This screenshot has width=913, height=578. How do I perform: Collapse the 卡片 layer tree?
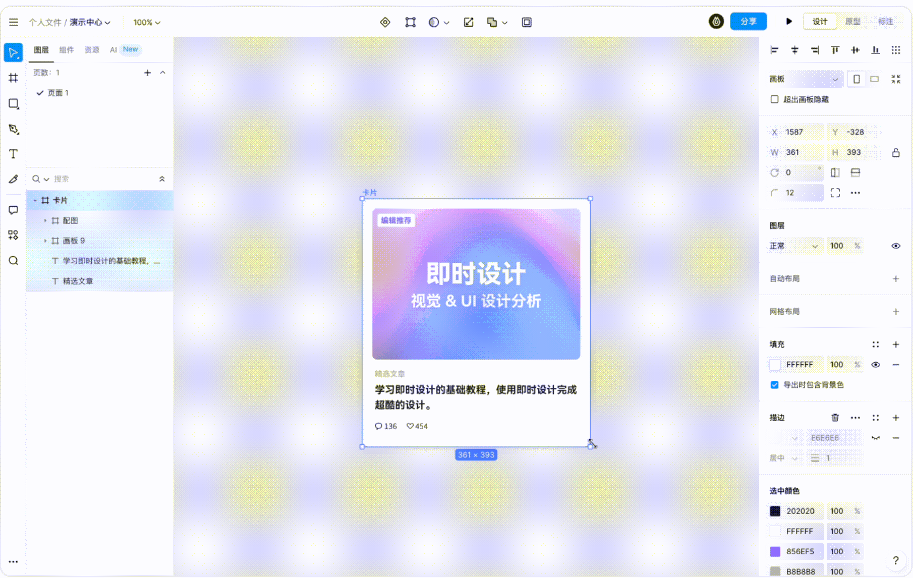point(35,201)
